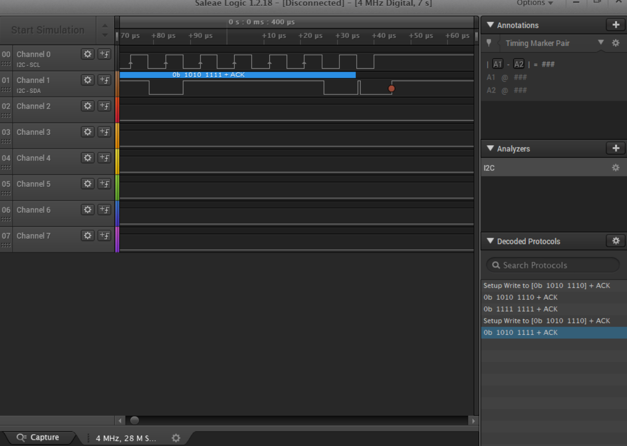Click blue I2C decode bubble on waveform
The height and width of the screenshot is (446, 627).
pos(238,75)
